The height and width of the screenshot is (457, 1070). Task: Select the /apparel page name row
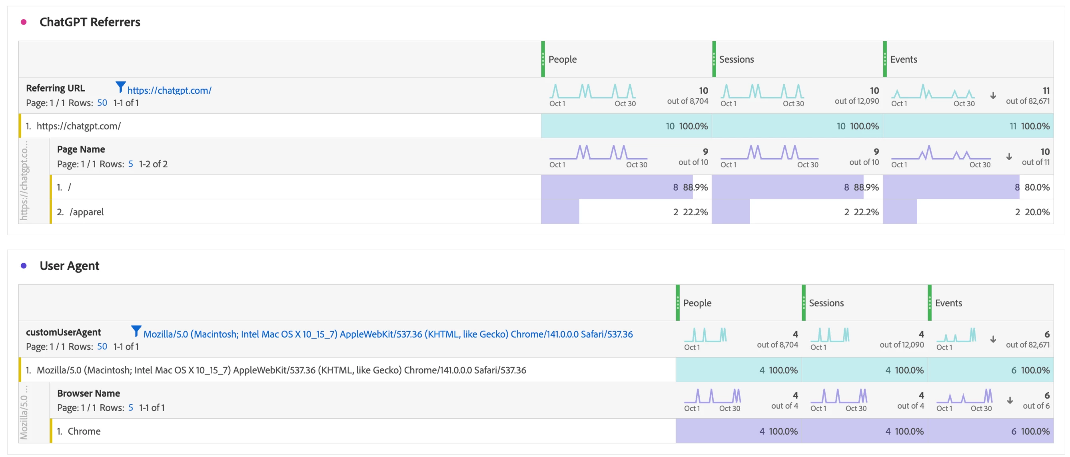(x=86, y=212)
